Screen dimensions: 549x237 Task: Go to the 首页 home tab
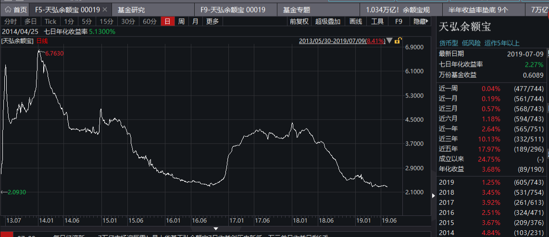click(15, 10)
